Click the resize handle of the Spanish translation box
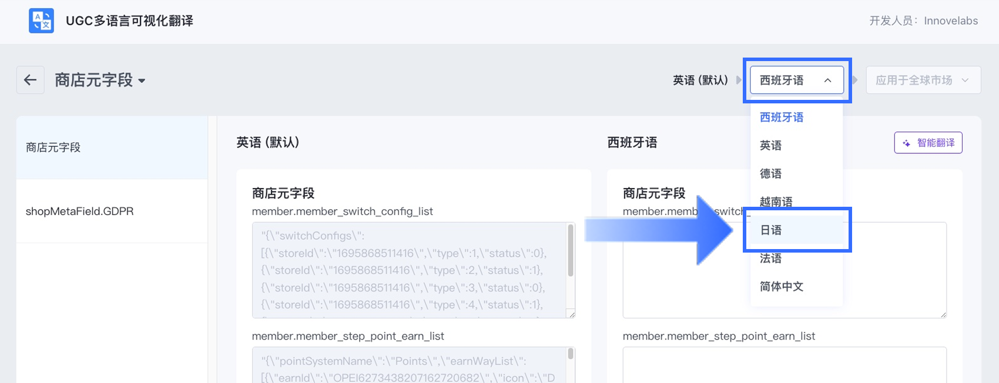 943,314
